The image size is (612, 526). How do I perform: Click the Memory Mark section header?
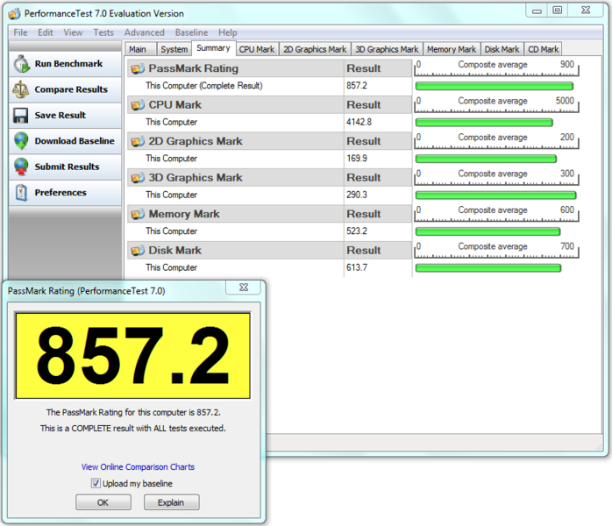pyautogui.click(x=269, y=214)
